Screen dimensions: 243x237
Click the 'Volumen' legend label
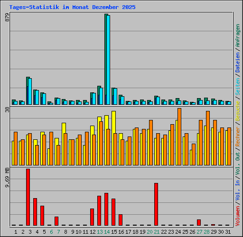pos(238,216)
